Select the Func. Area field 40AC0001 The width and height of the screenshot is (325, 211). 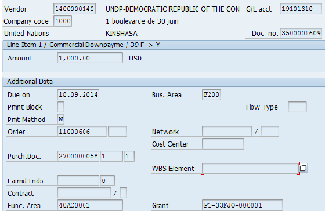pos(90,205)
